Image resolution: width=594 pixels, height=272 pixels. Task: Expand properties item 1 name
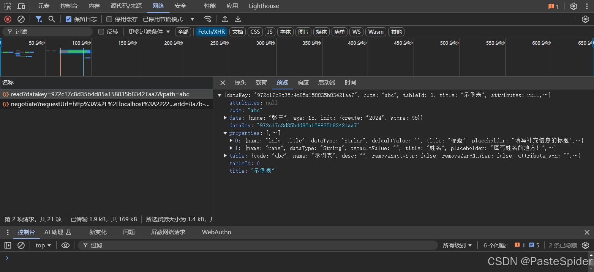click(x=231, y=148)
